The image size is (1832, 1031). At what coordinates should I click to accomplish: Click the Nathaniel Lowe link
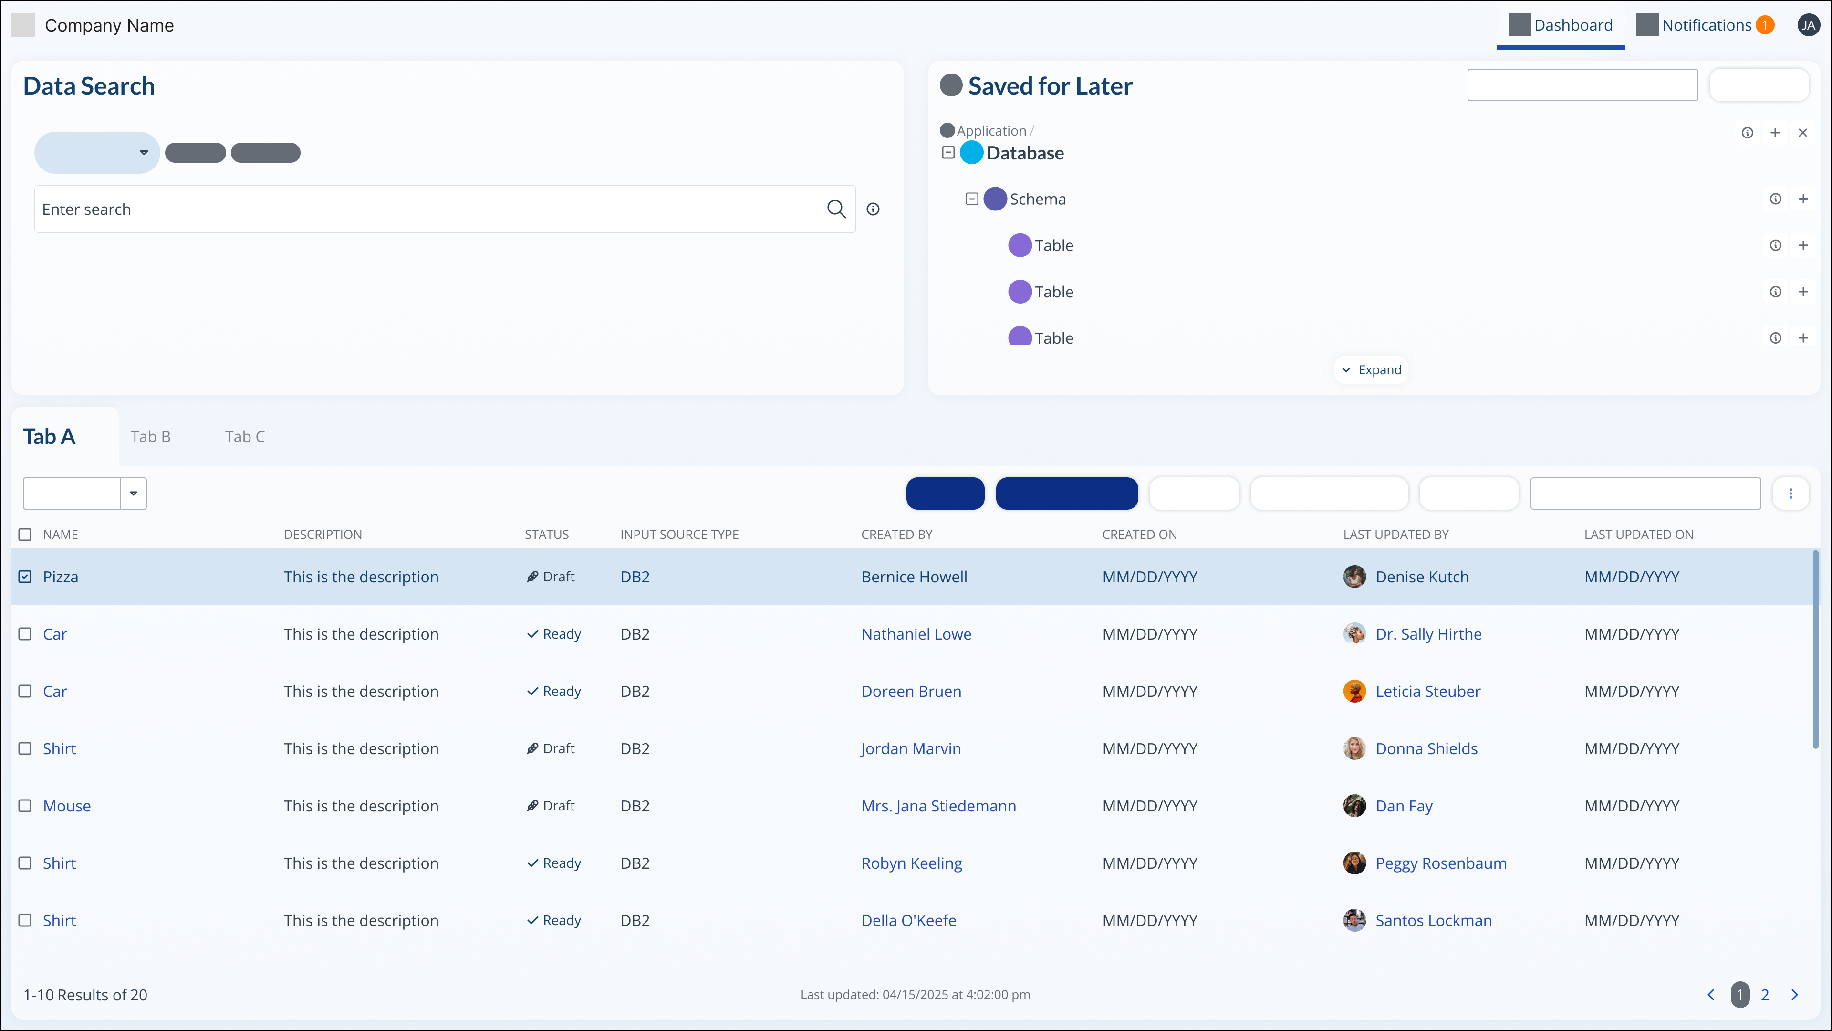point(916,633)
